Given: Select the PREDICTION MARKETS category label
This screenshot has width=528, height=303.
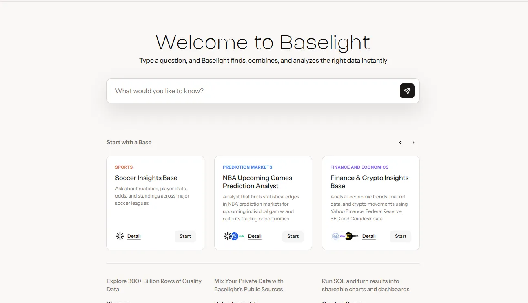Looking at the screenshot, I should 247,167.
